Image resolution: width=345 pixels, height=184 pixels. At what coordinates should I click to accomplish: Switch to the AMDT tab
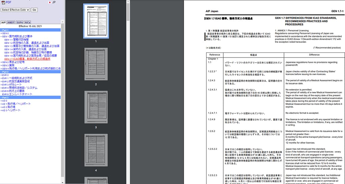coord(11,22)
